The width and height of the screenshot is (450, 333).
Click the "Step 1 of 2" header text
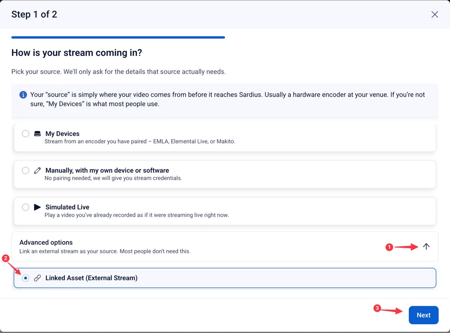[34, 15]
